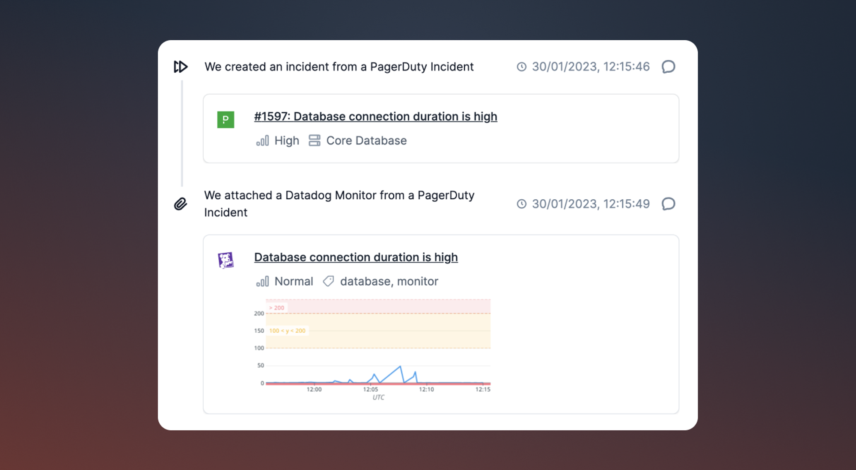Click the Normal severity bars icon
Image resolution: width=856 pixels, height=470 pixels.
click(262, 281)
